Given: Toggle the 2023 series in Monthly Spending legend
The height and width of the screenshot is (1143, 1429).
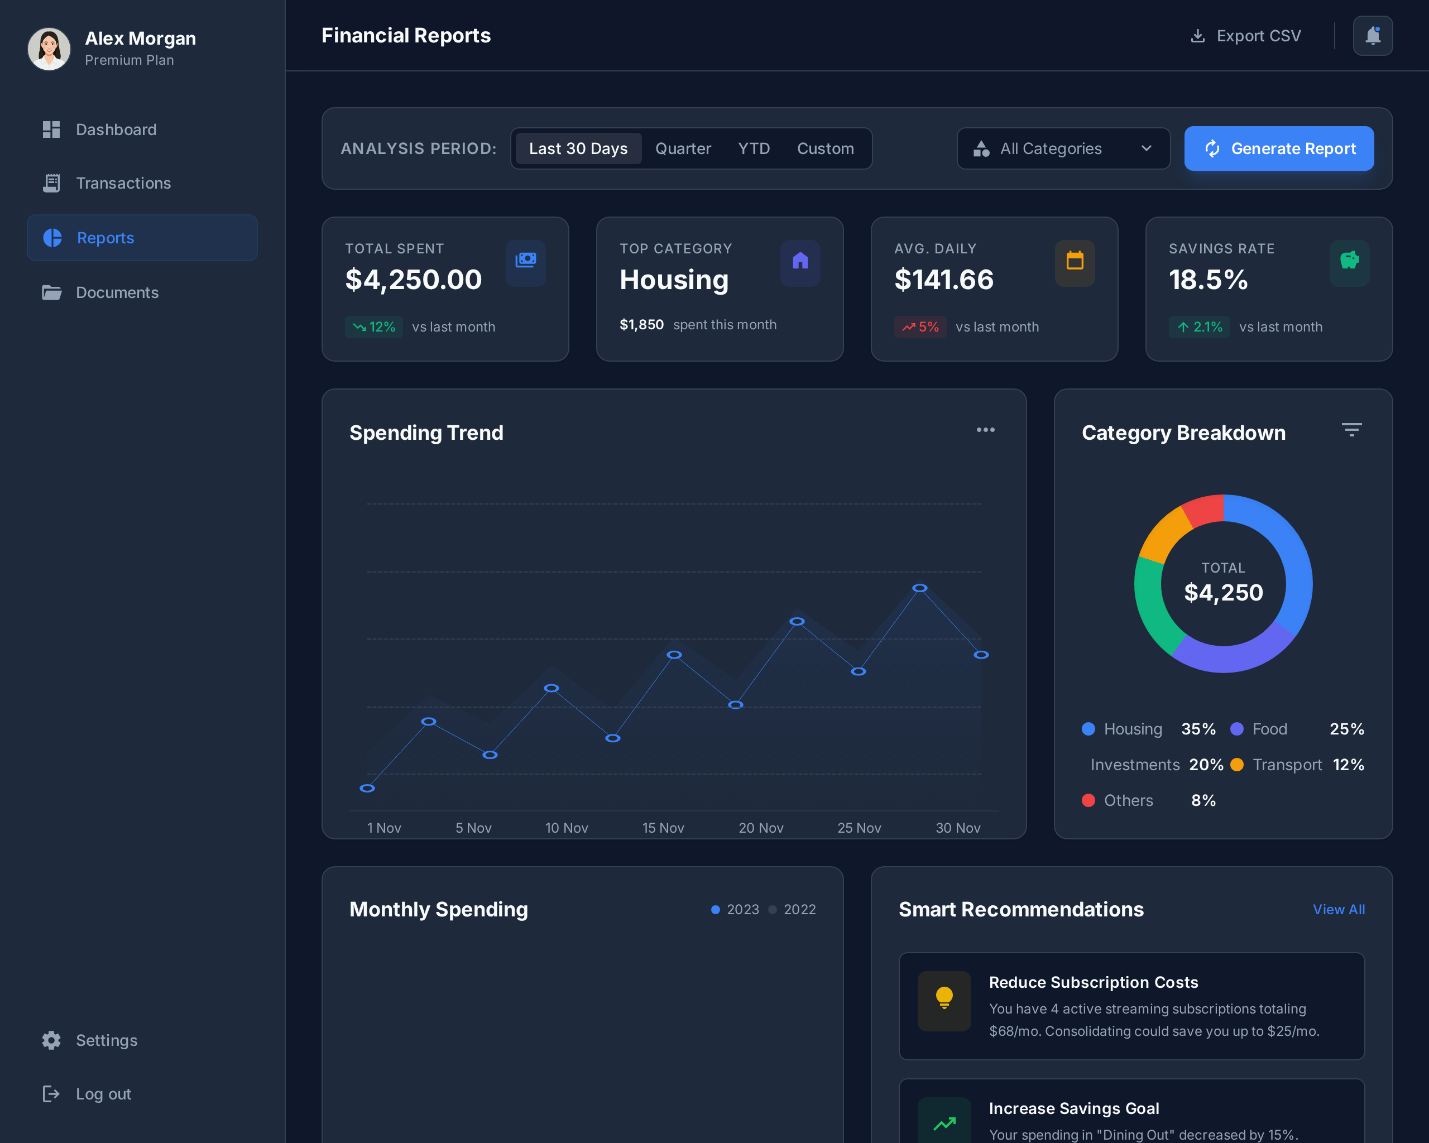Looking at the screenshot, I should click(x=735, y=909).
